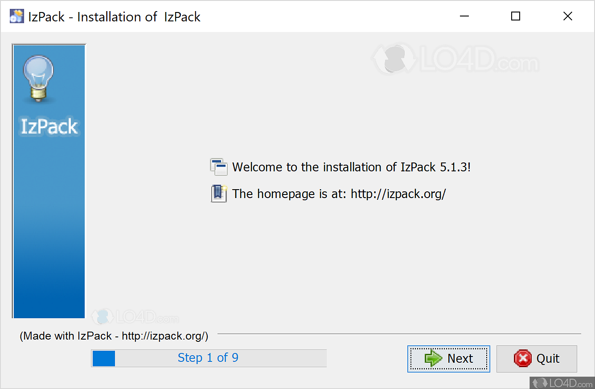Select the IzPack label in the blue sidebar
The image size is (595, 389).
pos(49,126)
